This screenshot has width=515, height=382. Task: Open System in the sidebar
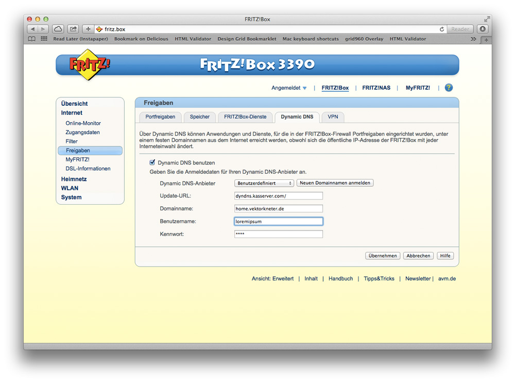[71, 197]
